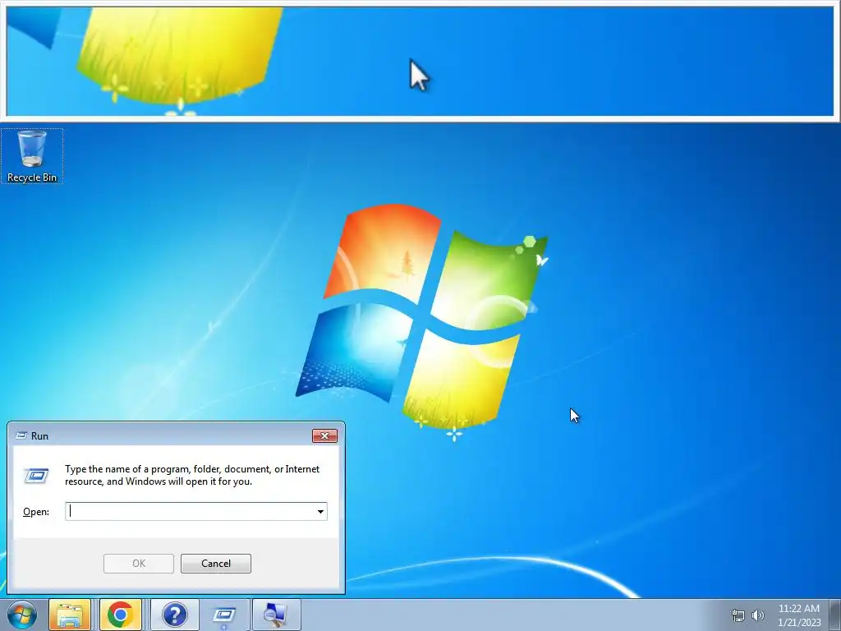Show calendar from the taskbar clock
The width and height of the screenshot is (841, 631).
(x=799, y=615)
